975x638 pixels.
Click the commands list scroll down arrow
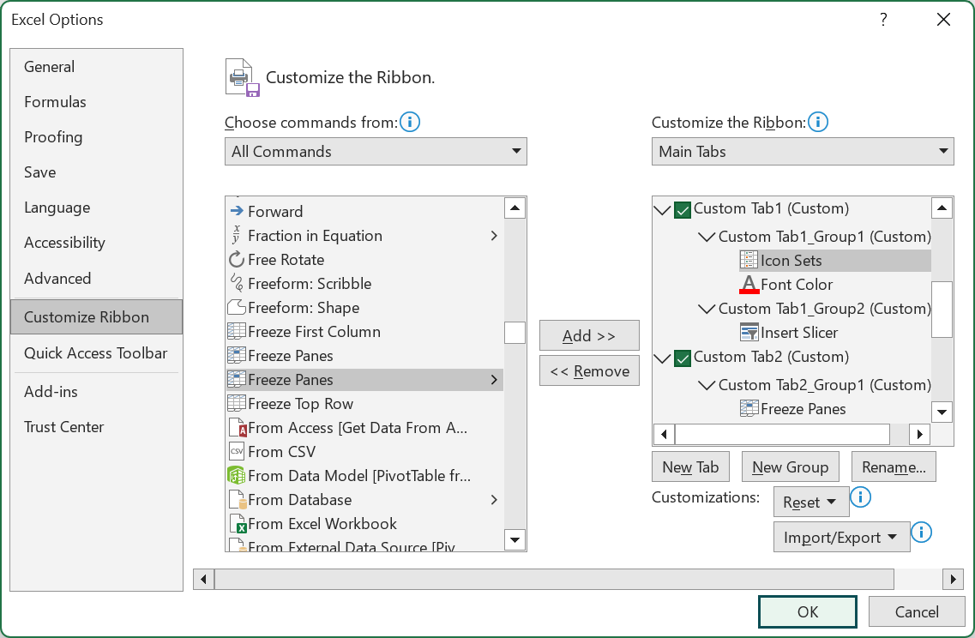(515, 539)
